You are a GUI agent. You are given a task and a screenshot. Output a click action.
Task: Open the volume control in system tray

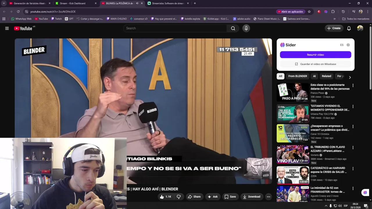[340, 206]
